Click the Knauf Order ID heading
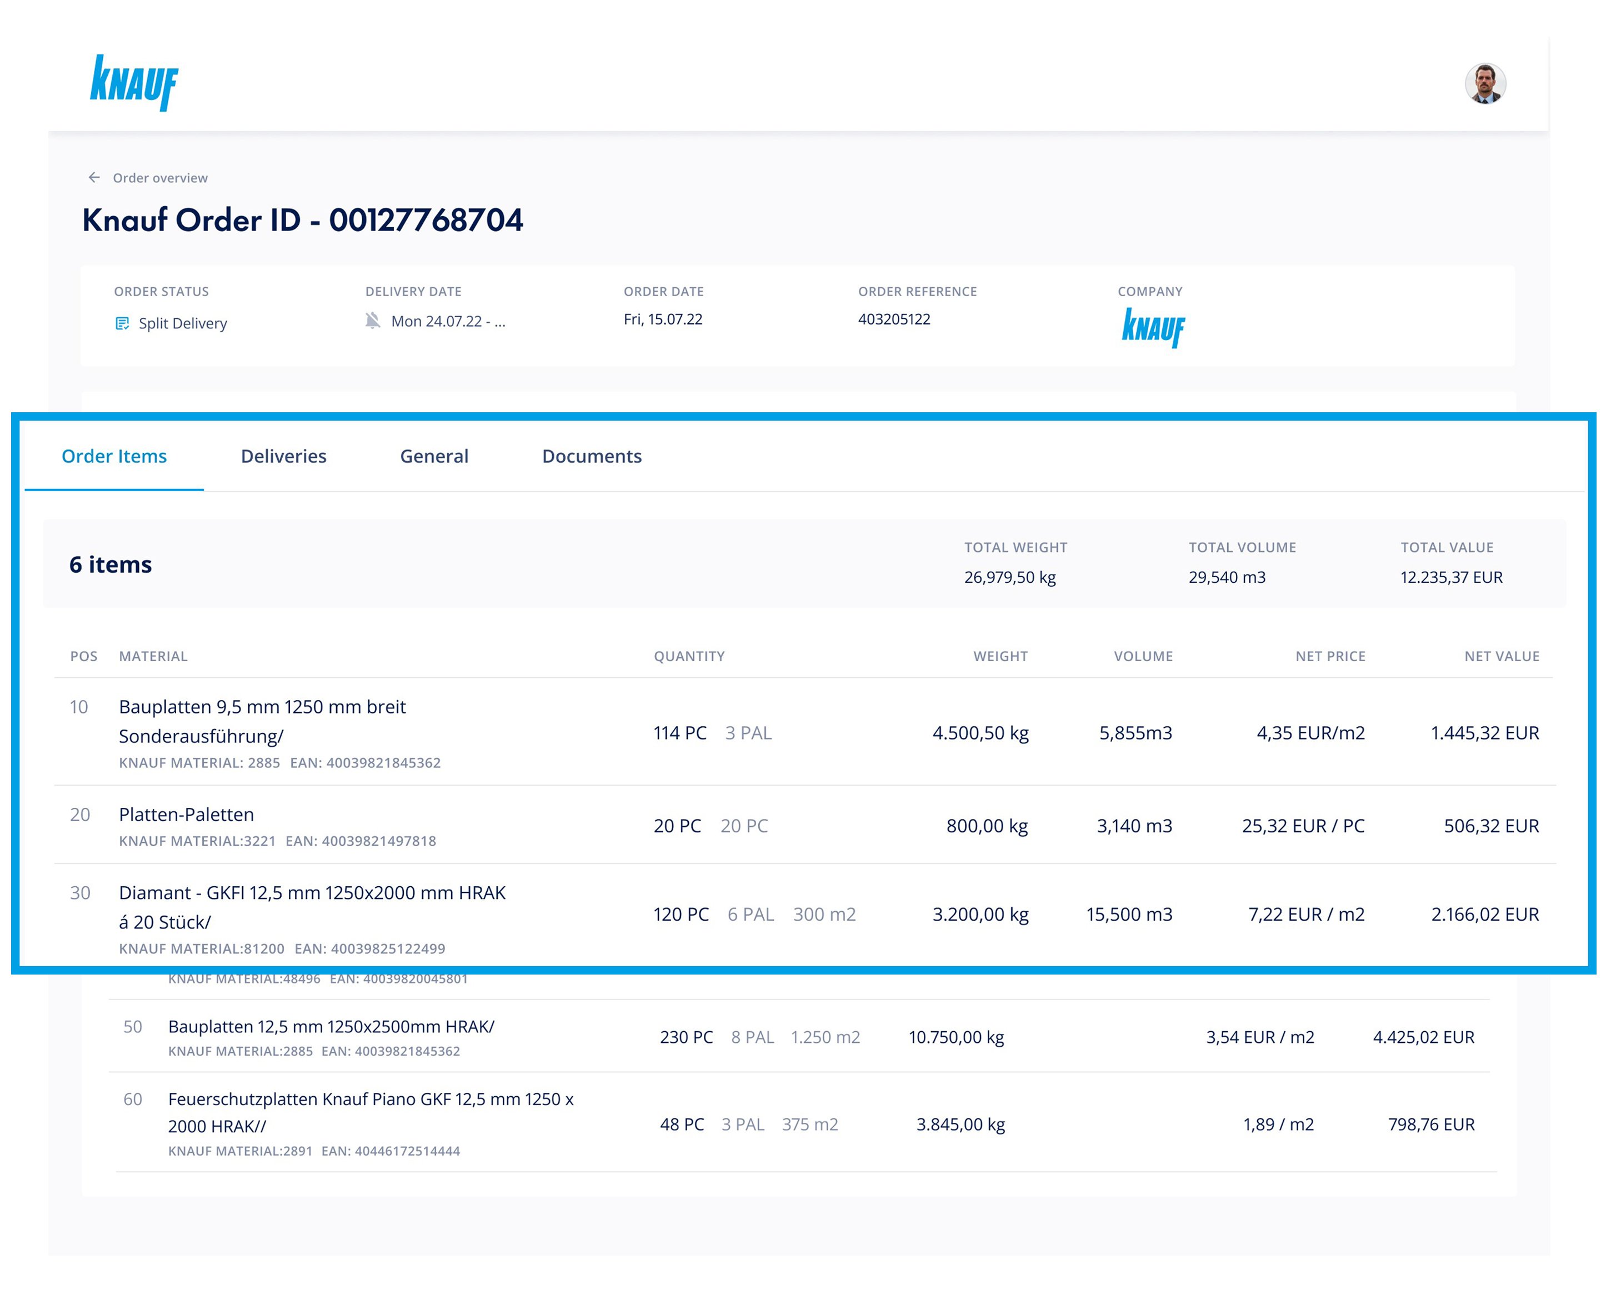 click(x=302, y=220)
